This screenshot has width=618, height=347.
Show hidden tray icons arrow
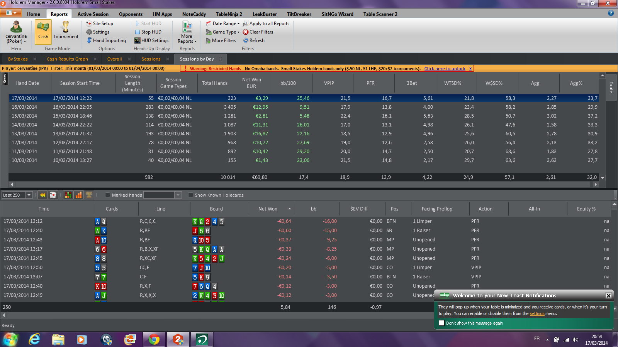[547, 340]
